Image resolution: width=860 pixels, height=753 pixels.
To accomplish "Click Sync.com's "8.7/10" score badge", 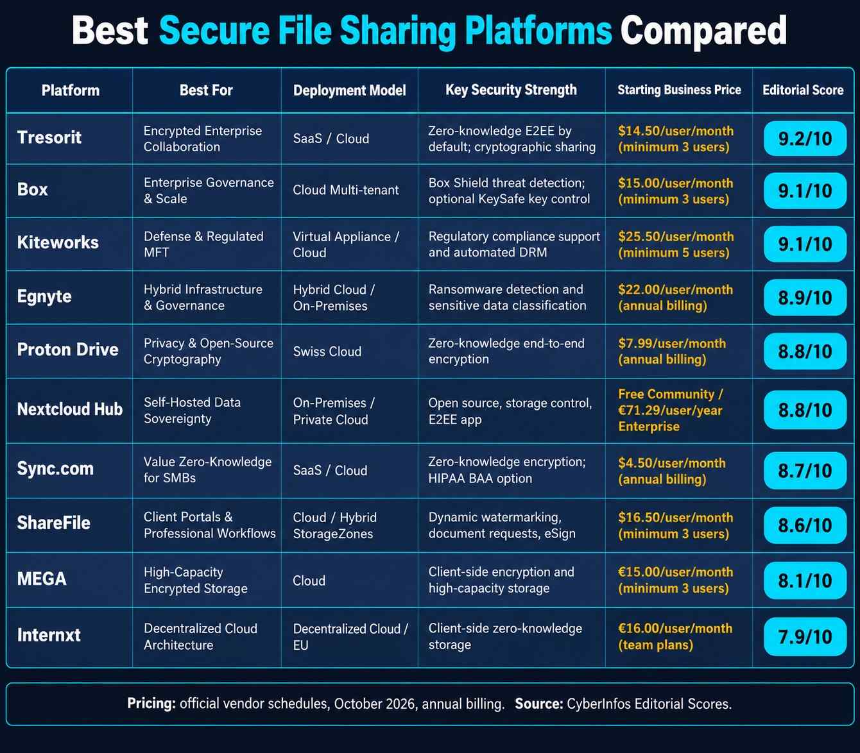I will point(805,471).
